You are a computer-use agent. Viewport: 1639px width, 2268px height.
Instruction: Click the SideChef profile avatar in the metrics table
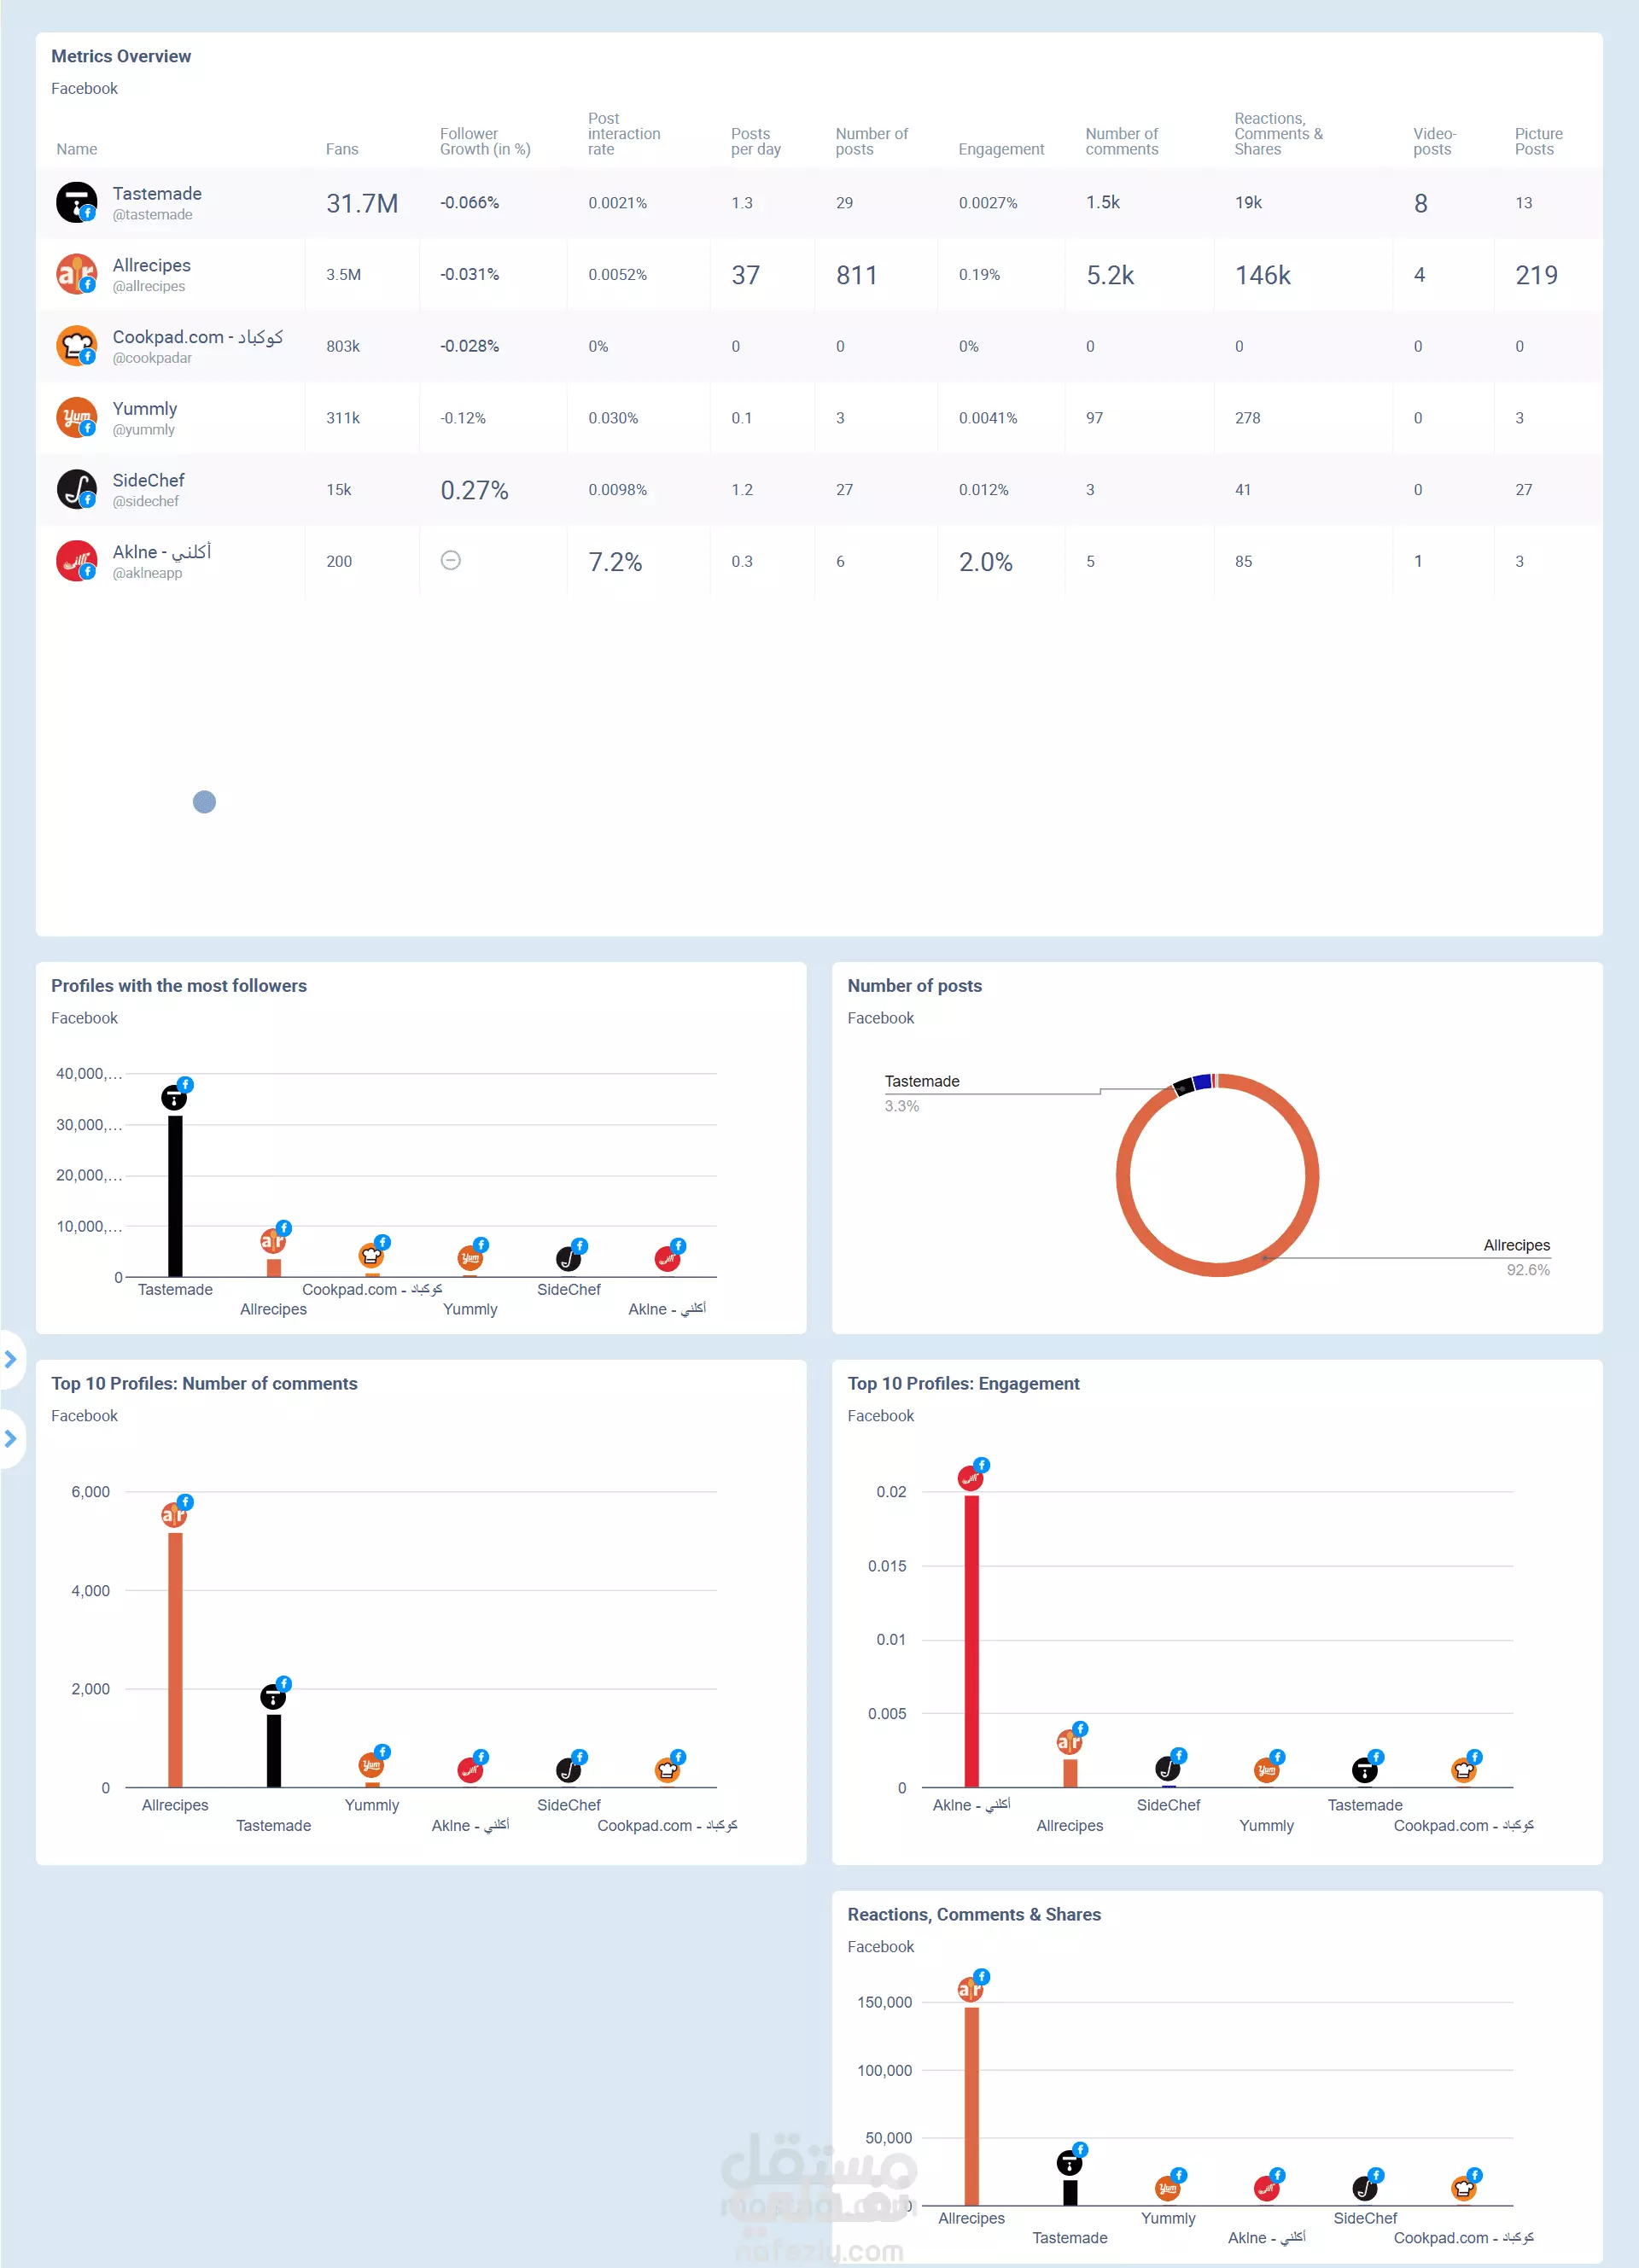click(x=77, y=489)
